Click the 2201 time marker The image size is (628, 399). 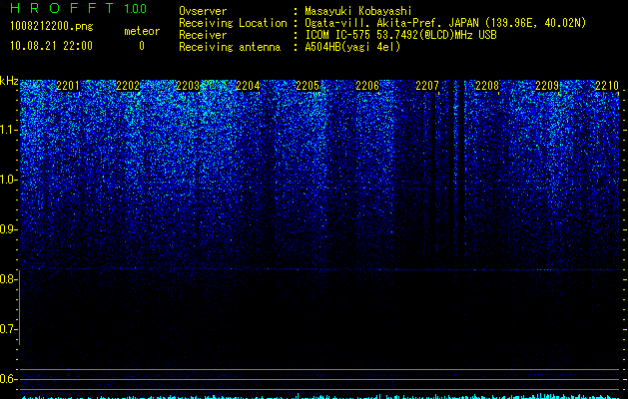pos(68,86)
